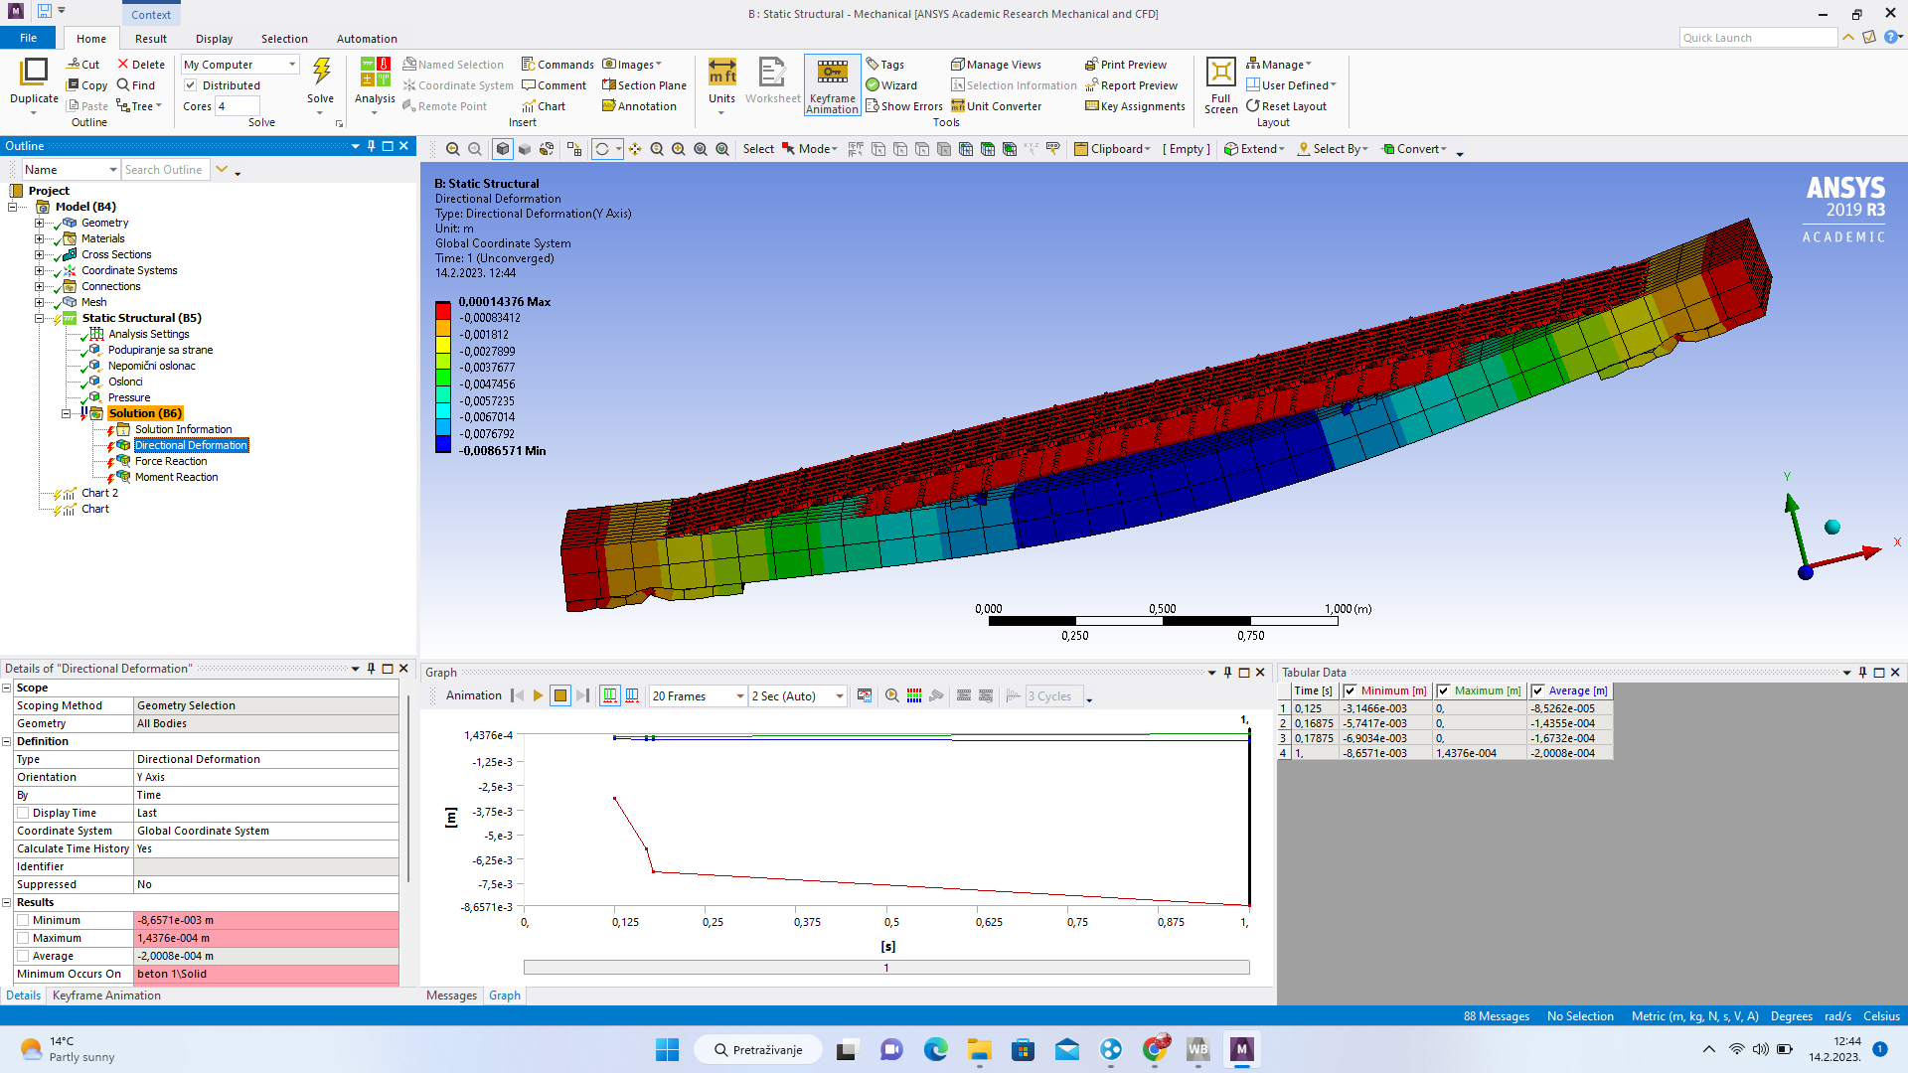This screenshot has height=1073, width=1908.
Task: Uncheck Minimum [m] column checkbox in Tabular Data
Action: click(1350, 690)
